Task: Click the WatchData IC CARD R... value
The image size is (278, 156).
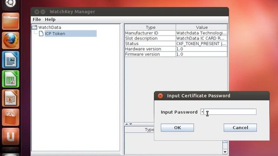Action: point(202,39)
